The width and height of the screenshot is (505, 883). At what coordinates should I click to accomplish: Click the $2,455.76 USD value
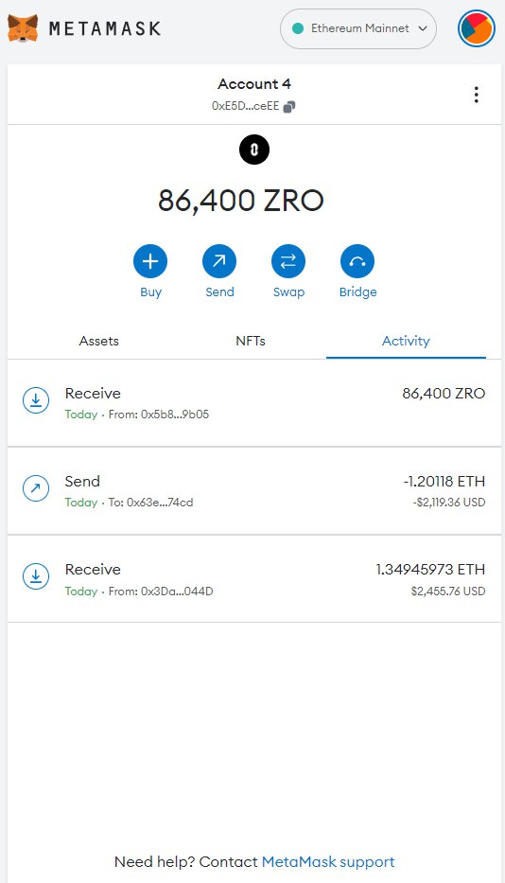click(448, 592)
